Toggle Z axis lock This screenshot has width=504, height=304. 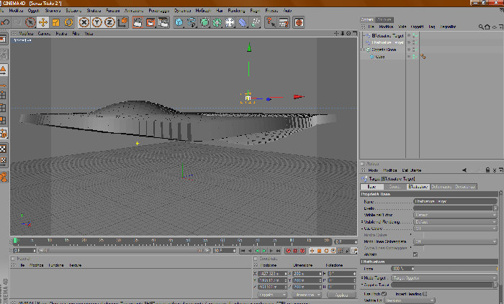[109, 22]
